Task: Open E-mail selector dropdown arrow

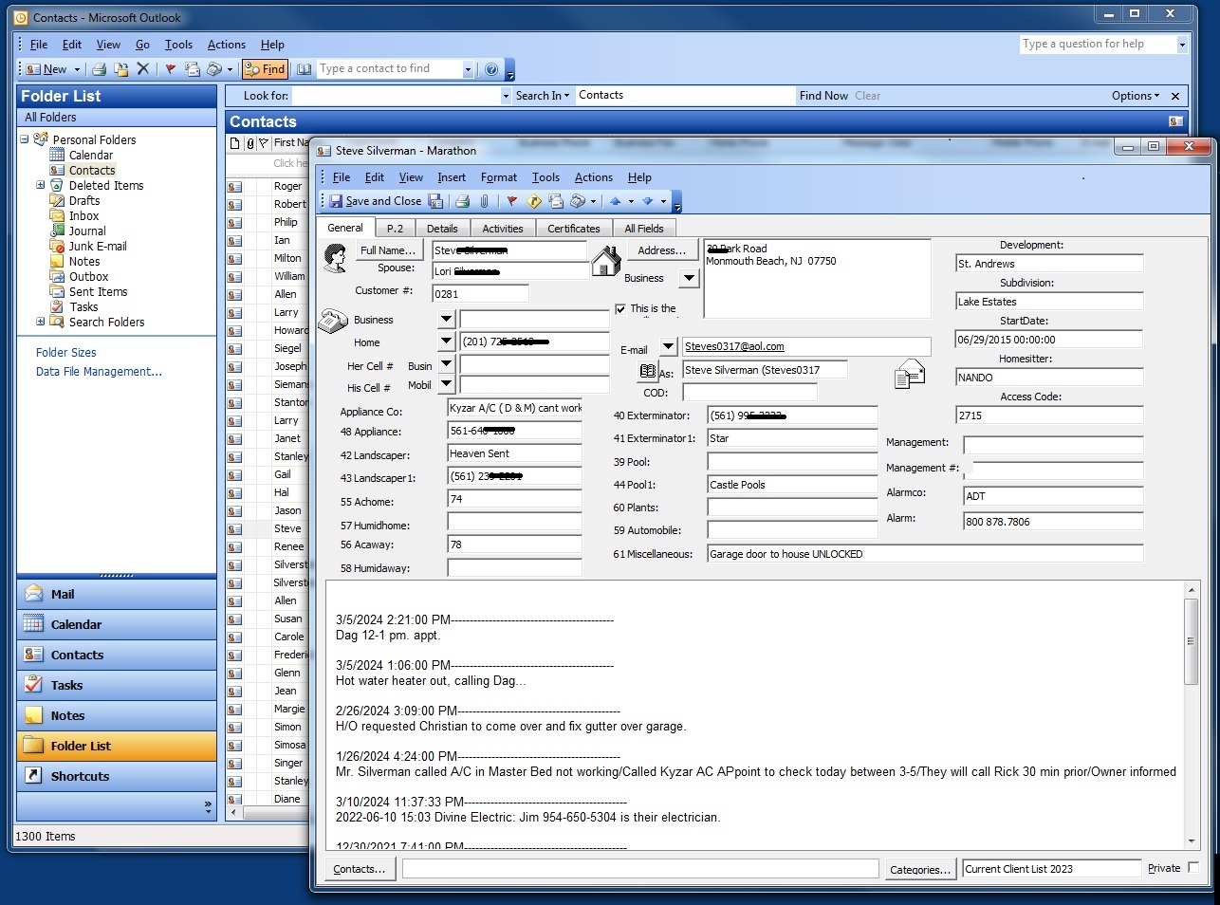Action: (x=669, y=346)
